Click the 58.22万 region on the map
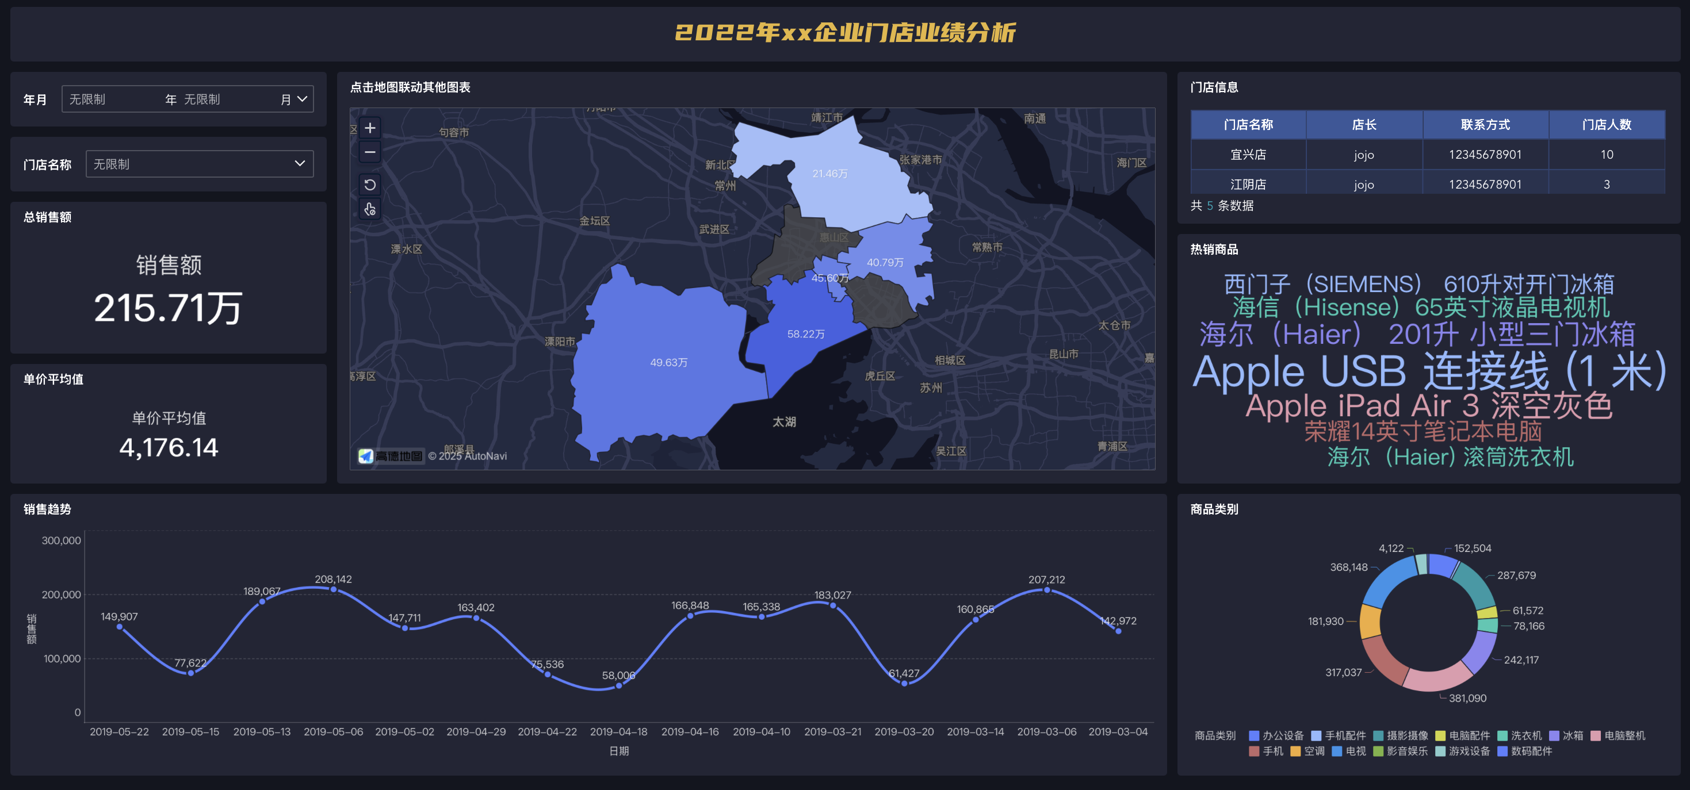This screenshot has width=1690, height=790. (x=805, y=335)
